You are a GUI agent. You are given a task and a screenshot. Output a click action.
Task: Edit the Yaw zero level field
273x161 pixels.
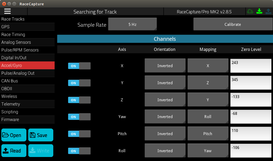251,116
